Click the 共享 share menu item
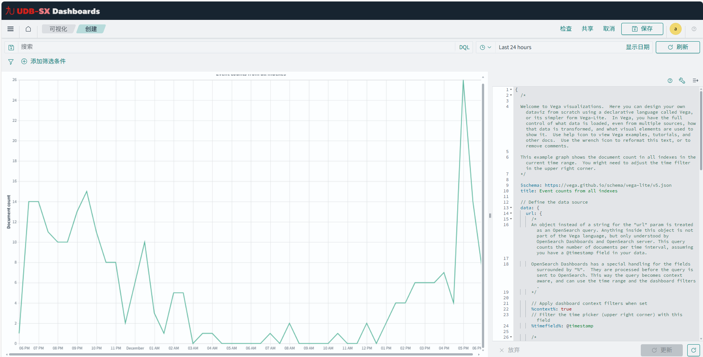This screenshot has height=357, width=703. (x=587, y=29)
